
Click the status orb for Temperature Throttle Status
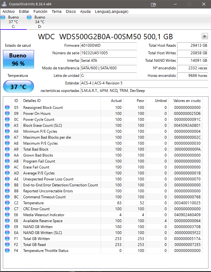tap(7, 250)
